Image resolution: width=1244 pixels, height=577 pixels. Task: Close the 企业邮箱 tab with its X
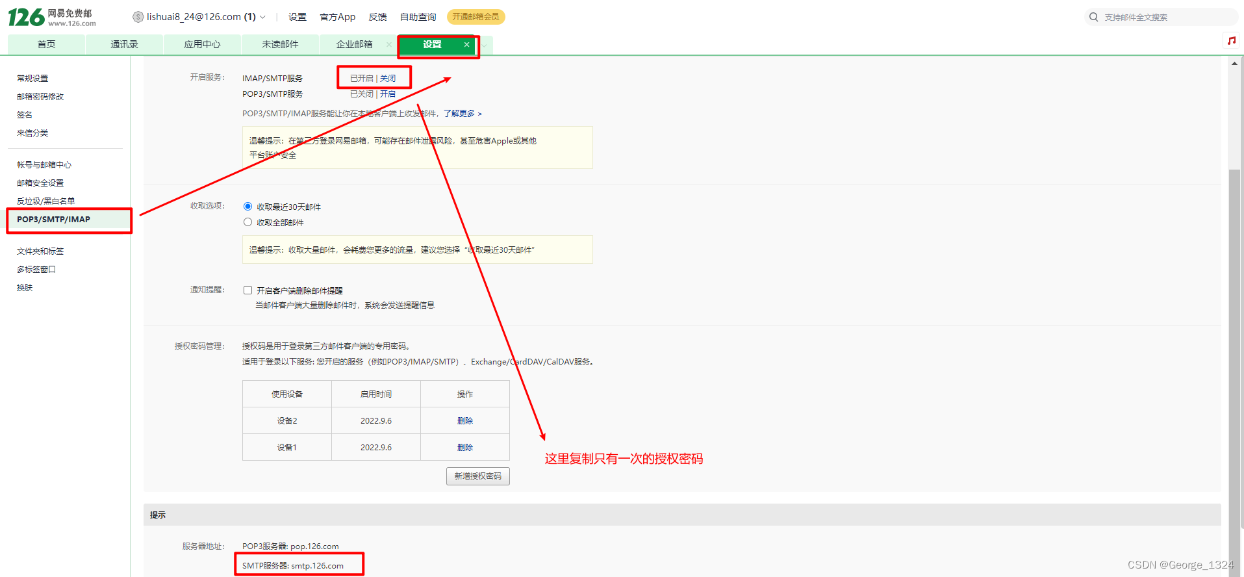point(389,44)
